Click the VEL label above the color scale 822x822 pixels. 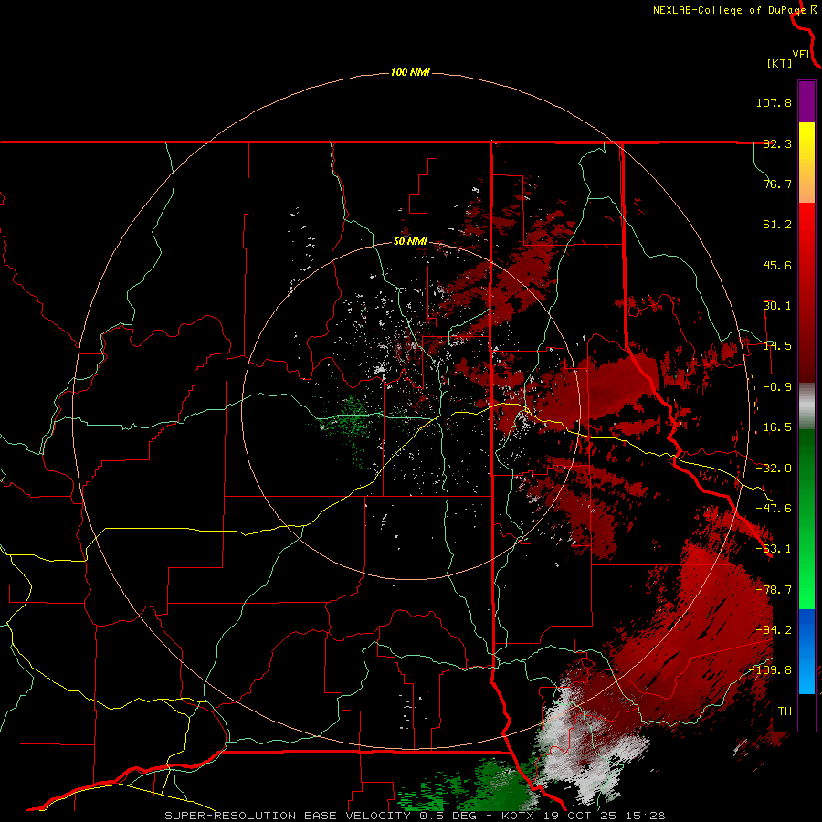point(802,55)
